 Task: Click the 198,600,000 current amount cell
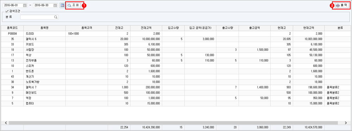tap(309, 87)
